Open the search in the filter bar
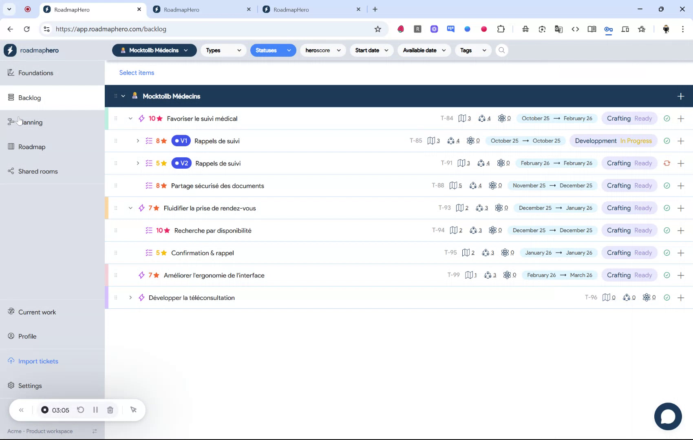 501,50
